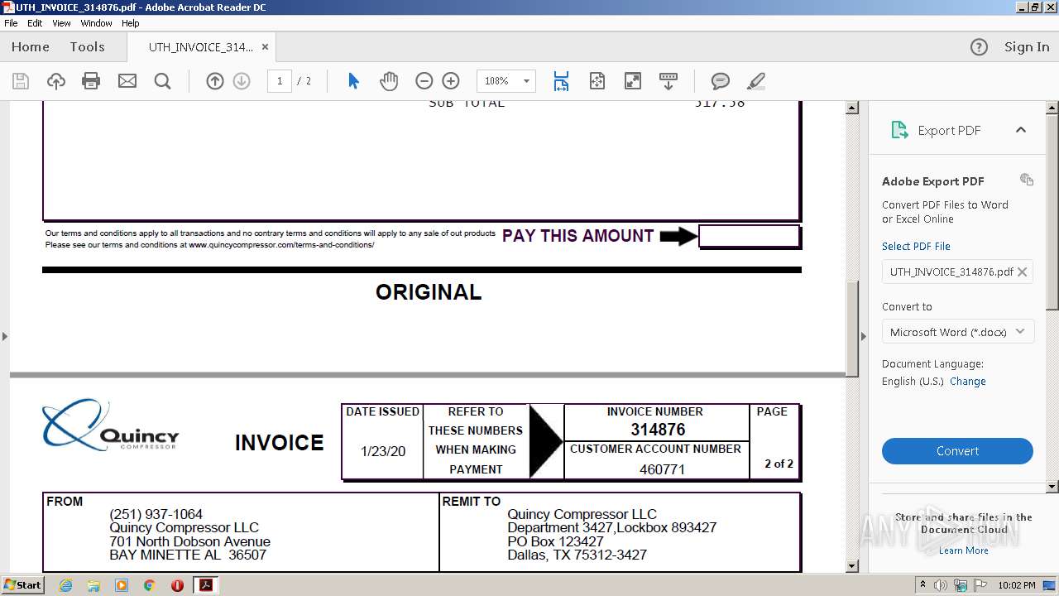Open the read mode download-arrow icon
The image size is (1059, 596).
click(668, 81)
